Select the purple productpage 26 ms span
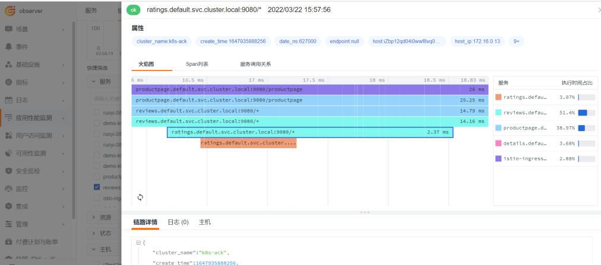 pos(310,89)
